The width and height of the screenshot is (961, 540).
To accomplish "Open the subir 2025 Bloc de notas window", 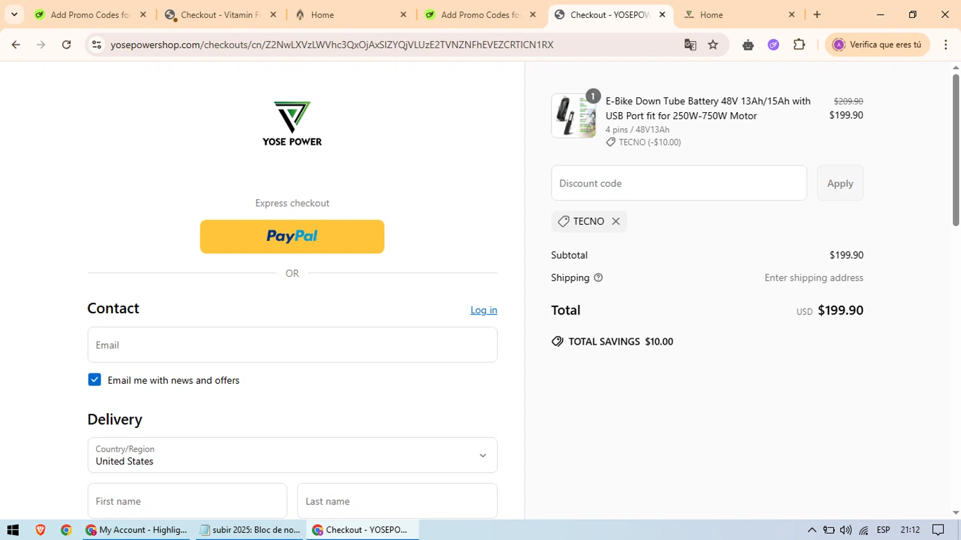I will 250,530.
